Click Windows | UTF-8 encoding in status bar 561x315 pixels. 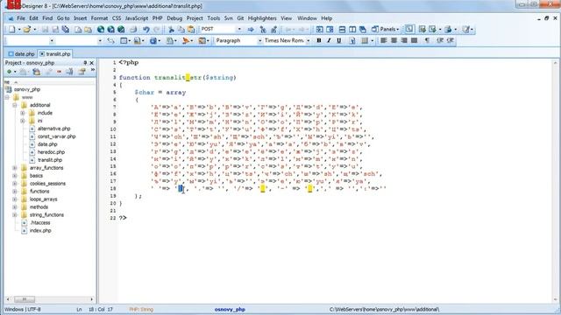[x=23, y=310]
